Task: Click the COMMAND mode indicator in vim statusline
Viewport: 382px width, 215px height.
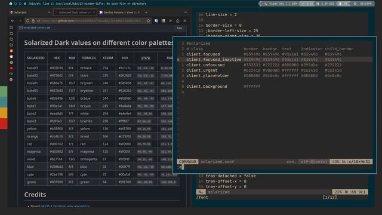Action: pos(187,162)
